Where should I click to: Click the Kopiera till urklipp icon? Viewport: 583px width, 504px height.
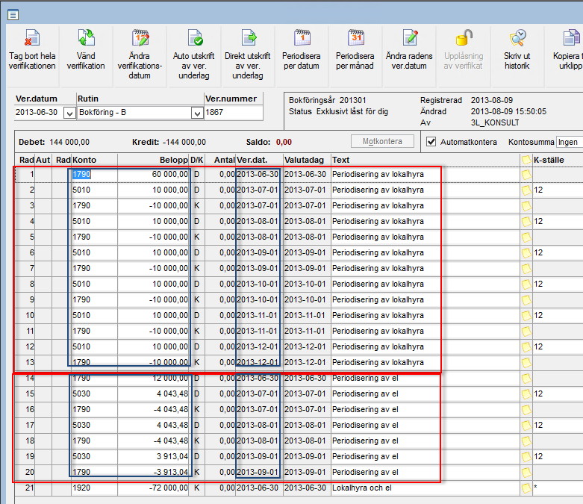[x=571, y=38]
